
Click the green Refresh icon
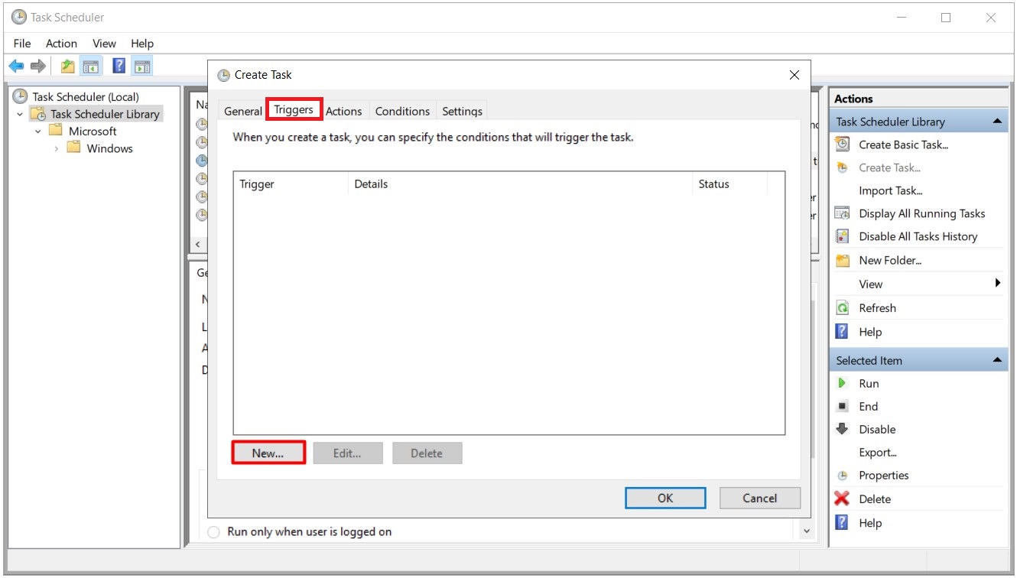(x=842, y=307)
